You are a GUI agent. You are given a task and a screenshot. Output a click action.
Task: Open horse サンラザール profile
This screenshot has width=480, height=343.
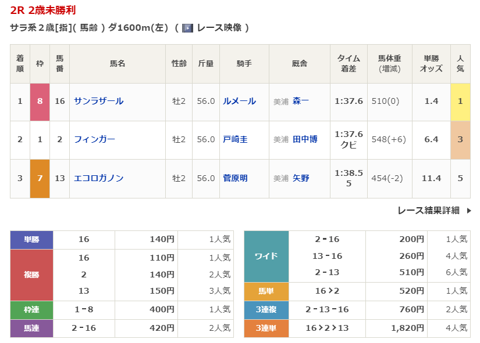click(x=98, y=101)
